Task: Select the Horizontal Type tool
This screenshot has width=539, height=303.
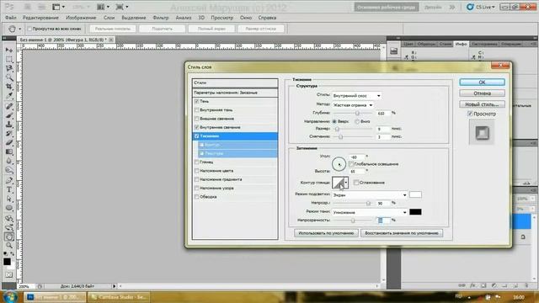Action: point(9,189)
